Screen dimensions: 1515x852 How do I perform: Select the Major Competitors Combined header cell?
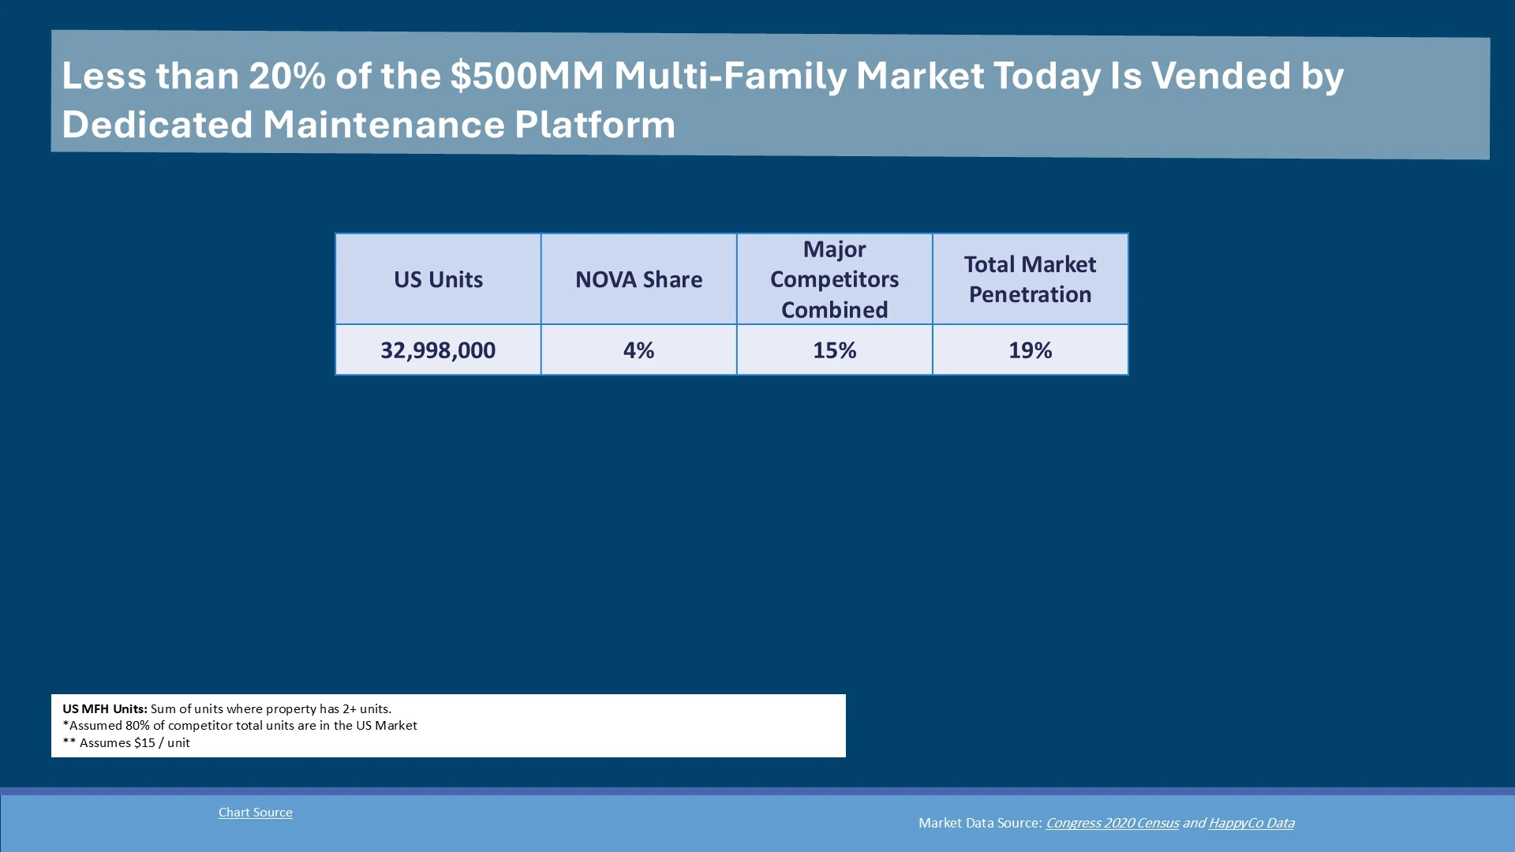[834, 279]
